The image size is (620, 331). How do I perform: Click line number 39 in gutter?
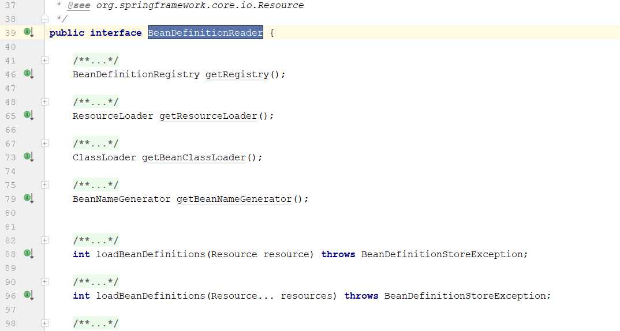[10, 33]
